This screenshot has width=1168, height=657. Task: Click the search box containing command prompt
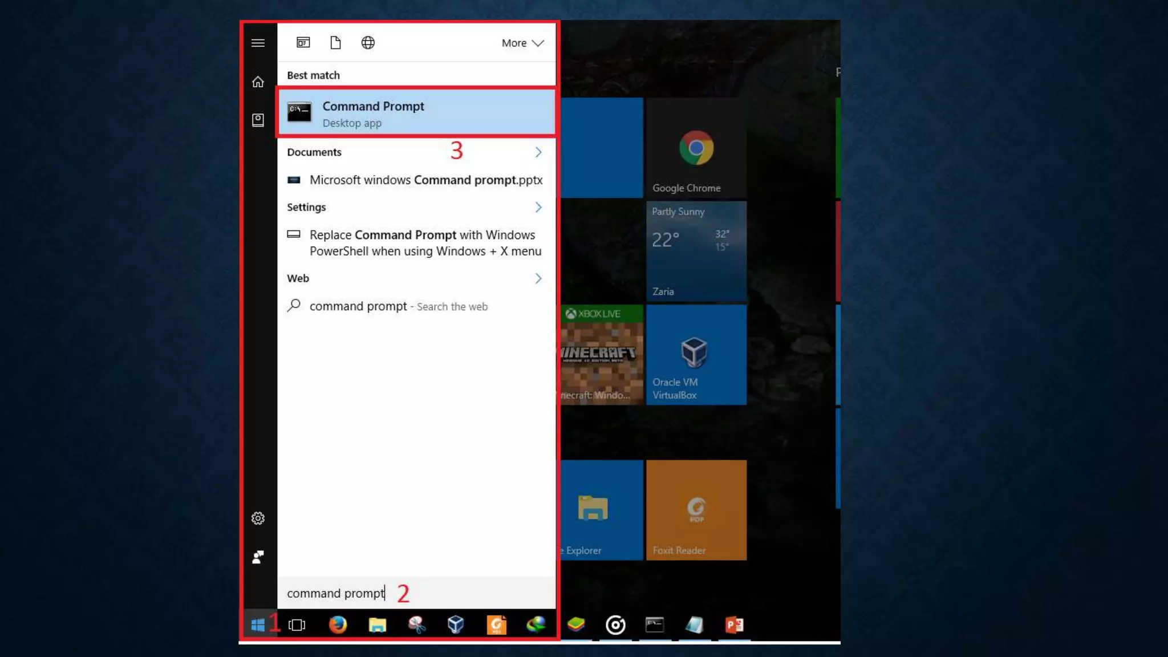point(416,593)
